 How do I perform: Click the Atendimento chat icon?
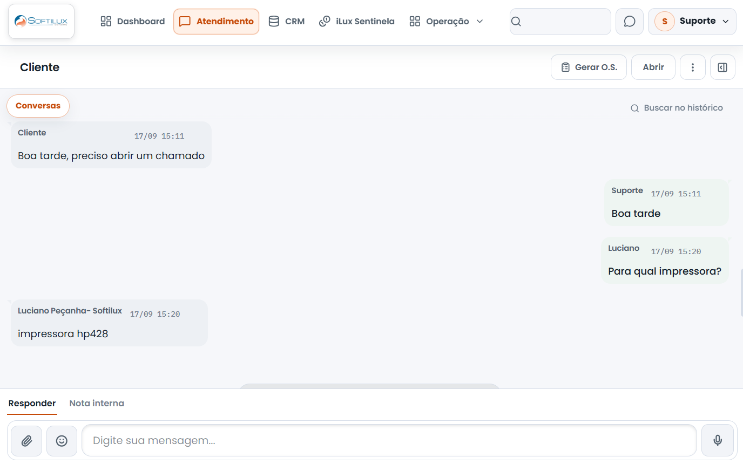pyautogui.click(x=185, y=22)
